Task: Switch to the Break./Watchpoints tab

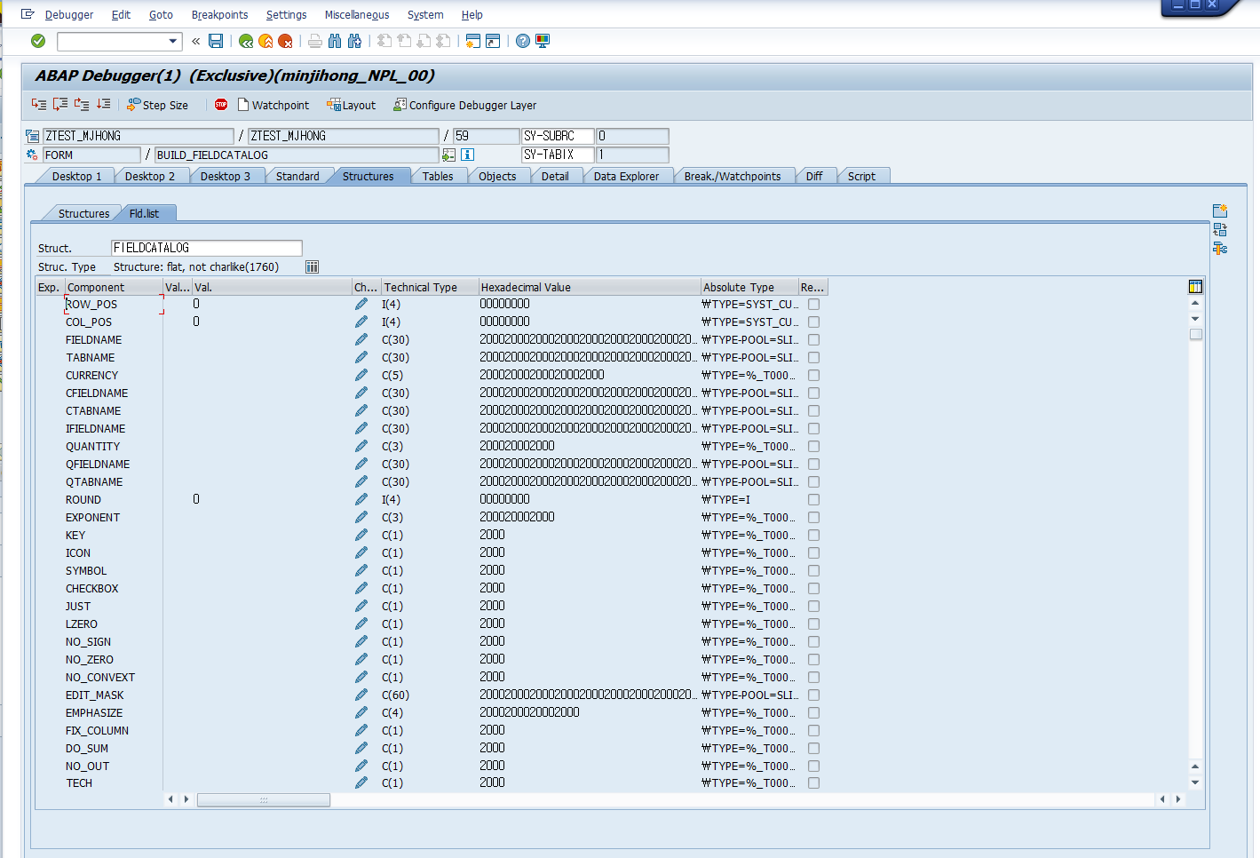Action: 733,176
